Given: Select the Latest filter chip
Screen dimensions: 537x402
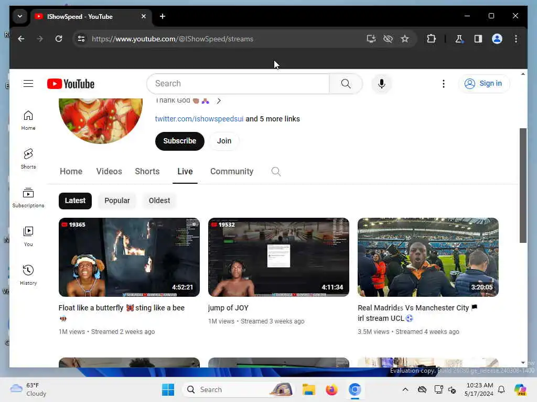Looking at the screenshot, I should point(75,200).
